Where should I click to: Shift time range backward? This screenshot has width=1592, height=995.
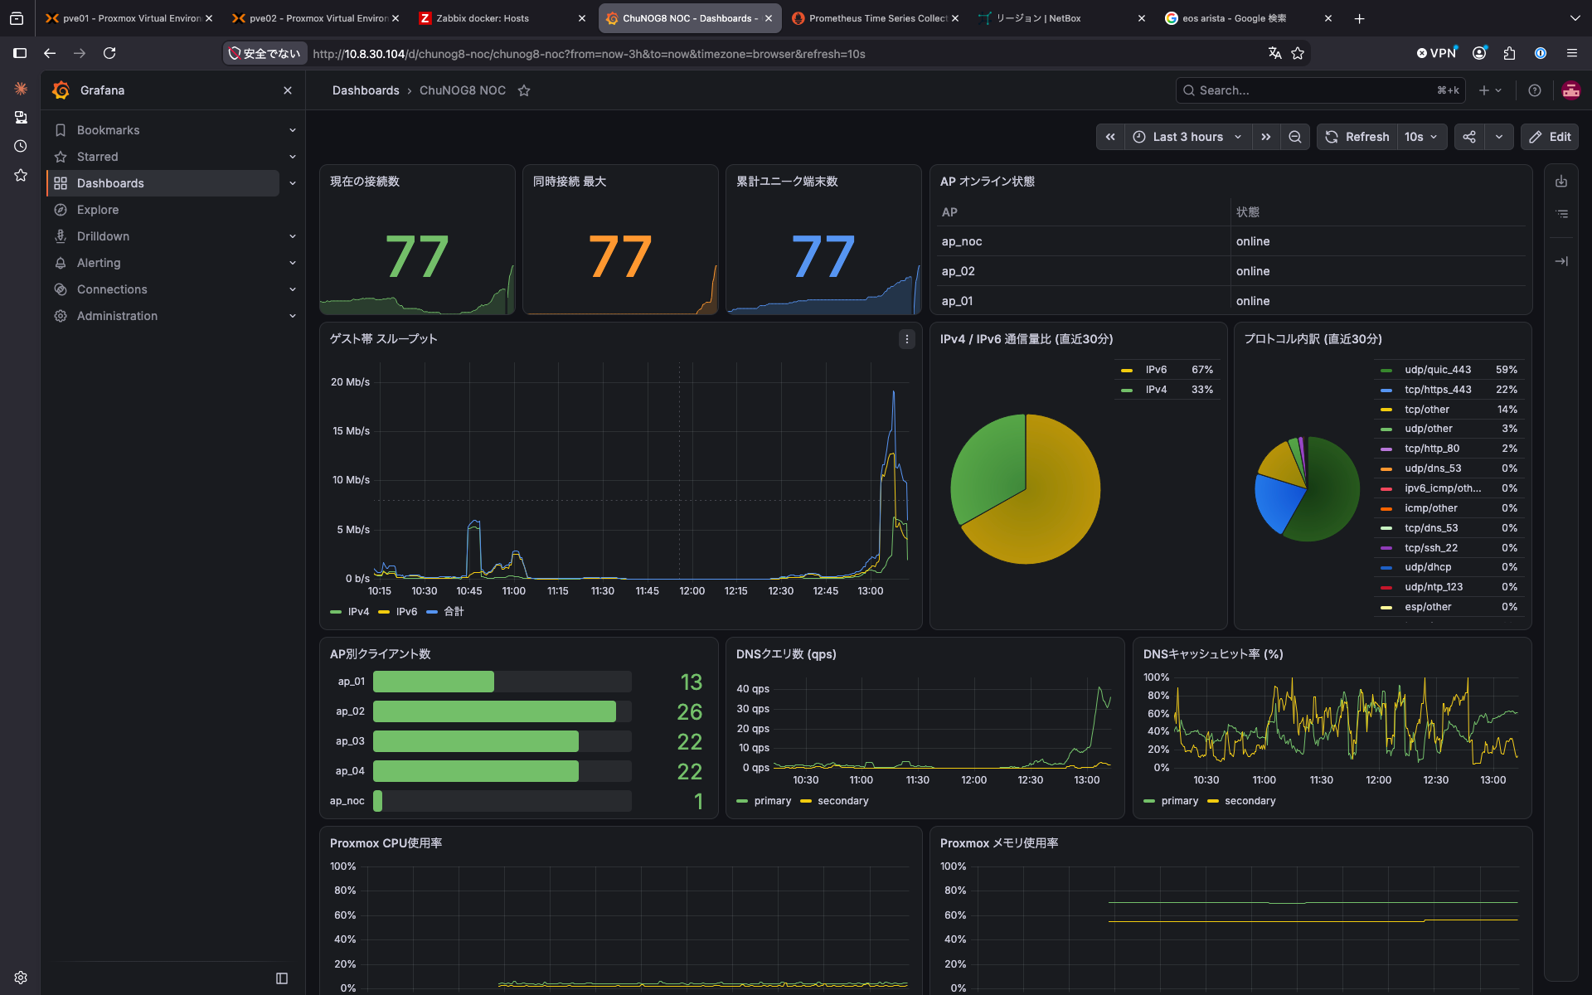point(1110,137)
